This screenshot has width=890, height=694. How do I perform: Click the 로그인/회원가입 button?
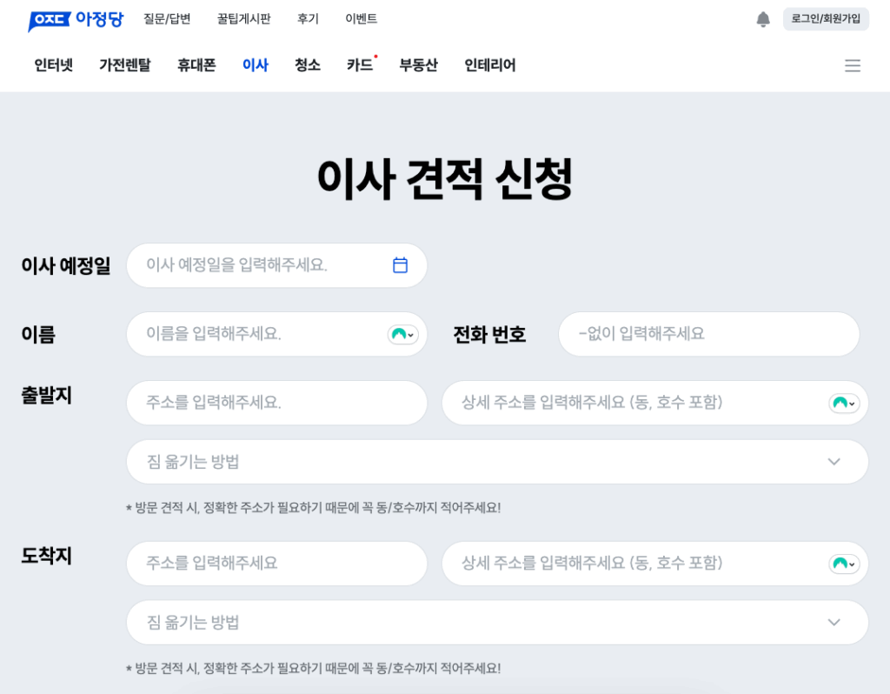(826, 19)
